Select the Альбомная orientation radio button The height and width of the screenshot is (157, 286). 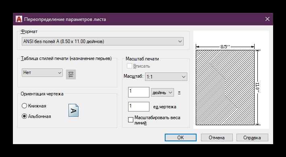[24, 116]
